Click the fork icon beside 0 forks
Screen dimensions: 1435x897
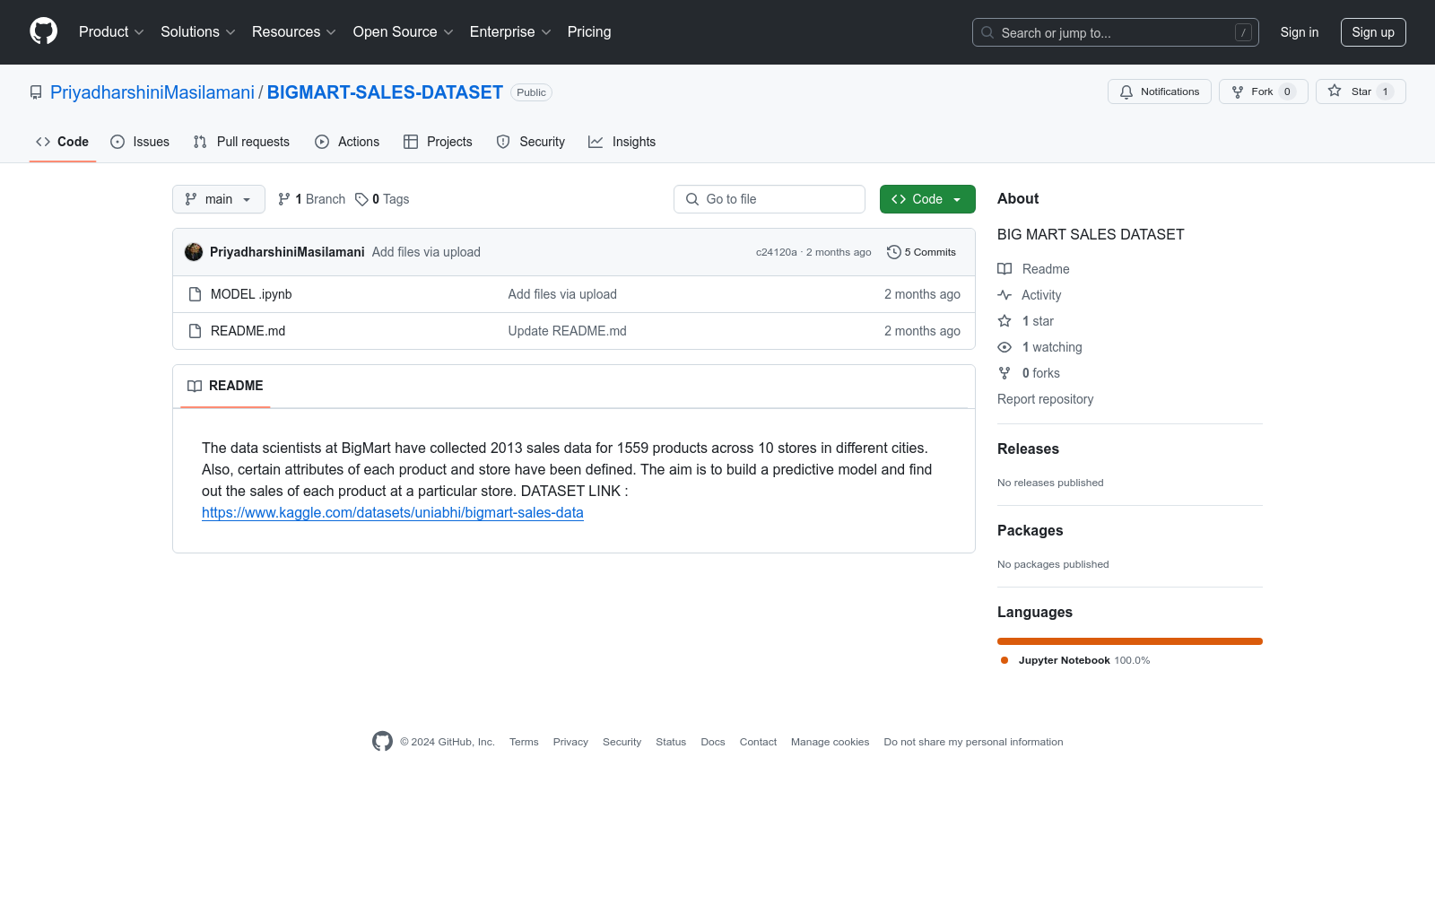[x=1004, y=373]
